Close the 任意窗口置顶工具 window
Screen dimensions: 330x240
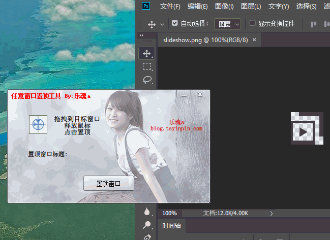[x=200, y=95]
